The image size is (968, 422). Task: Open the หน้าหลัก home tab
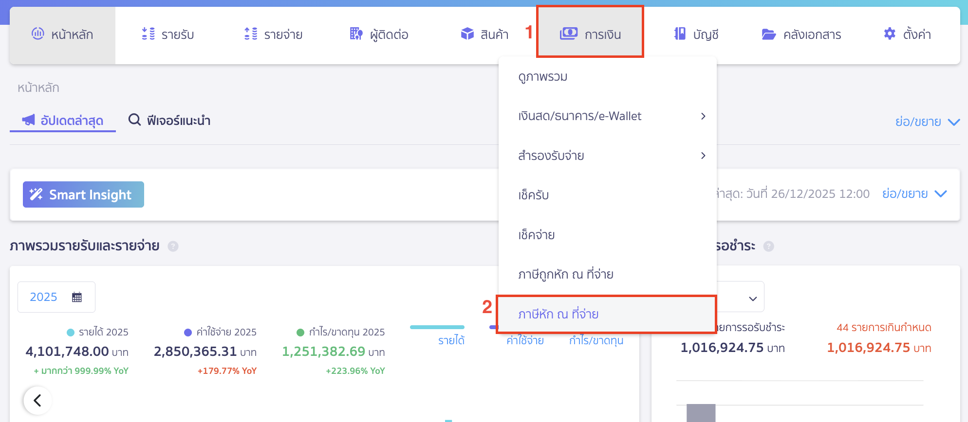(62, 35)
